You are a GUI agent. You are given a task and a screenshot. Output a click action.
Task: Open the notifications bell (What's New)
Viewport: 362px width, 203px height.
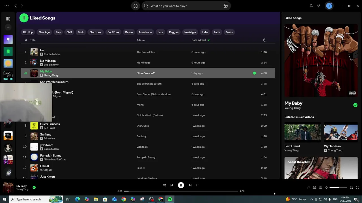point(311,6)
